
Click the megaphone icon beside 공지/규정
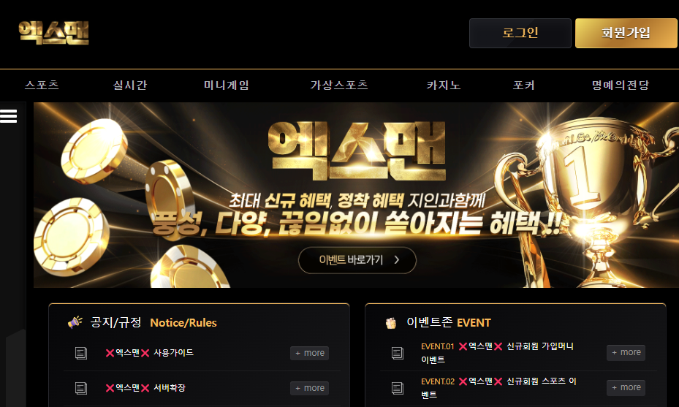click(x=75, y=322)
